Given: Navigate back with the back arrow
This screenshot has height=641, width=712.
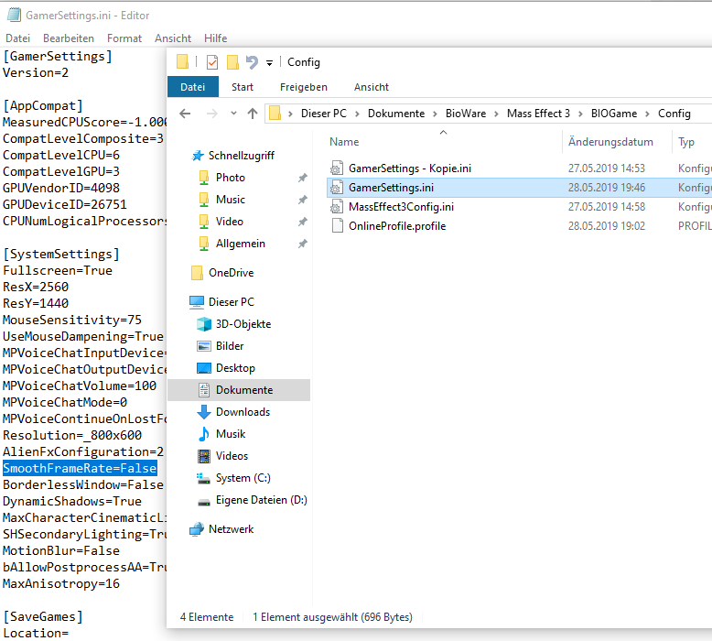Looking at the screenshot, I should pyautogui.click(x=185, y=114).
